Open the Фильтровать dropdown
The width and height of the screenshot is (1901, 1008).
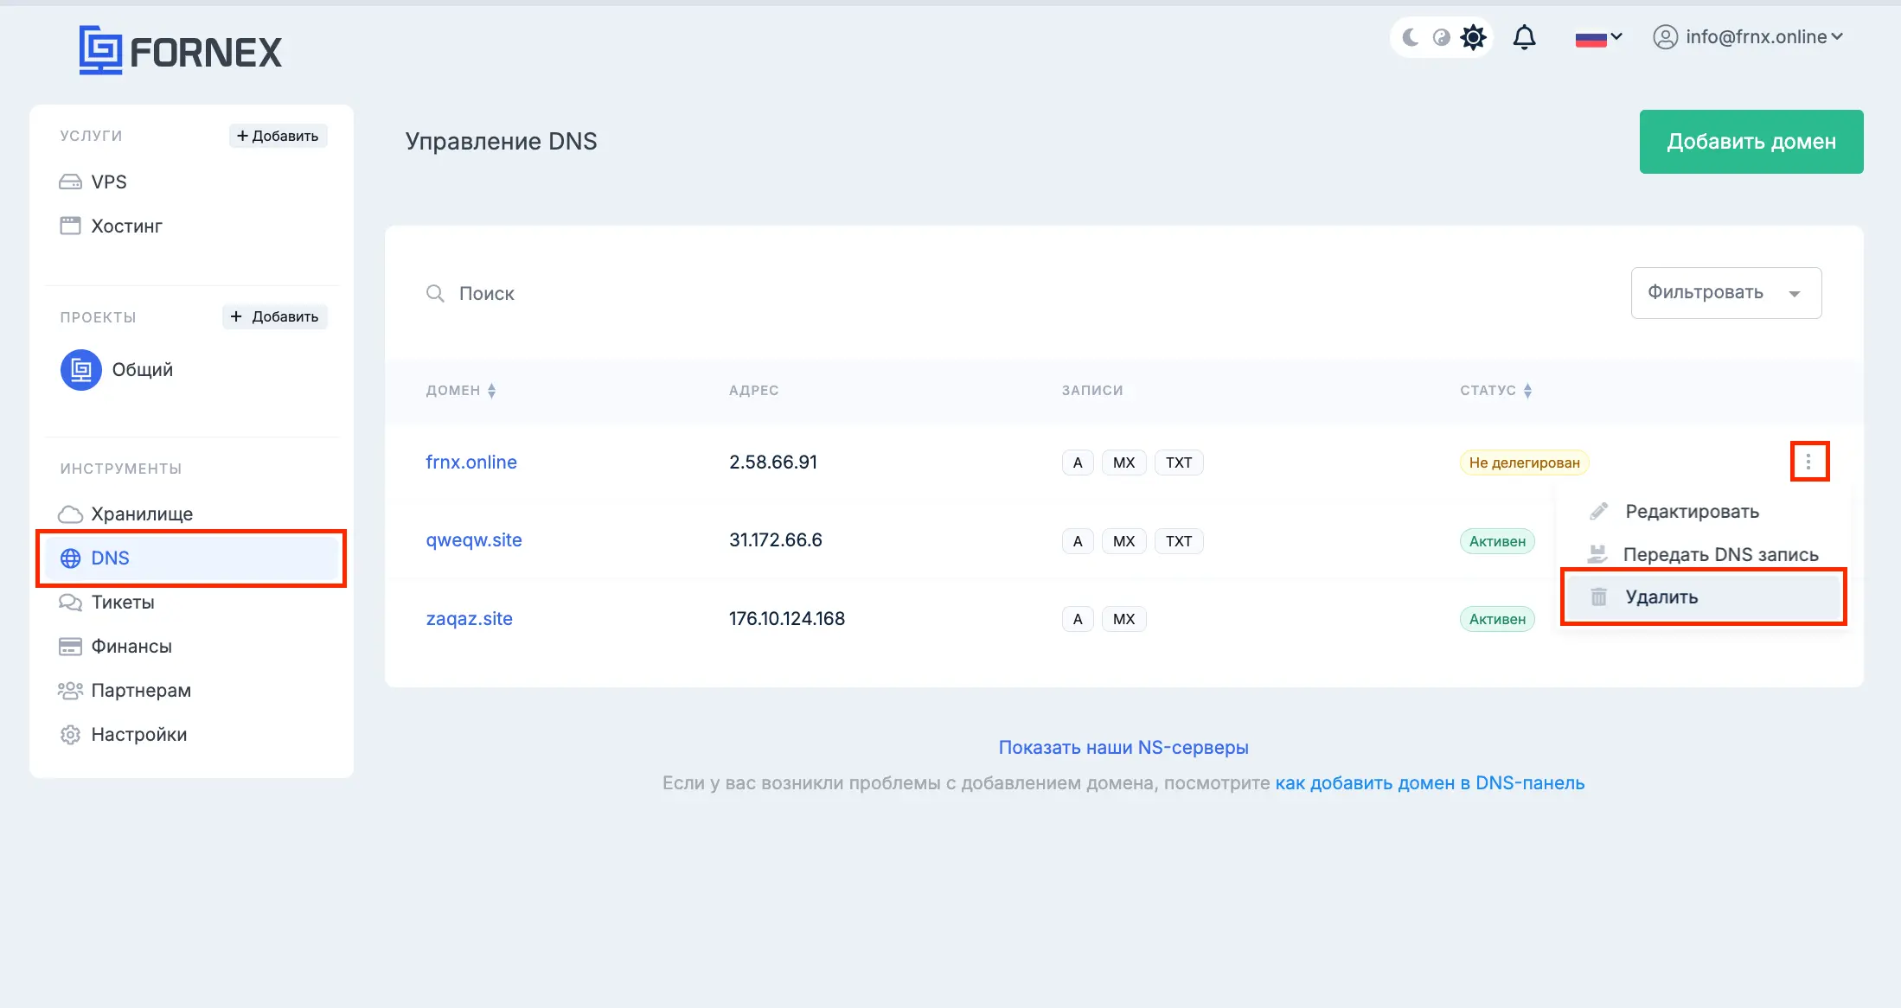tap(1726, 293)
